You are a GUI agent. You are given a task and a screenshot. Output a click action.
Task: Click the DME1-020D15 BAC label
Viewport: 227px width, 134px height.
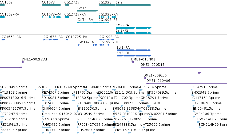tap(152, 65)
